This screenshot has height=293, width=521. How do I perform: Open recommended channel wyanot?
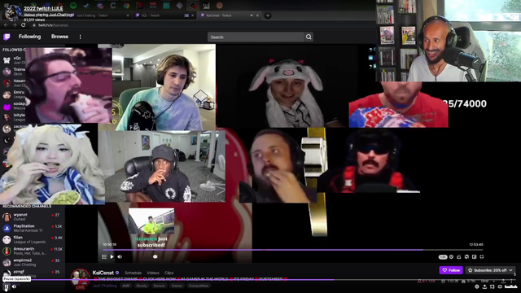tap(33, 217)
